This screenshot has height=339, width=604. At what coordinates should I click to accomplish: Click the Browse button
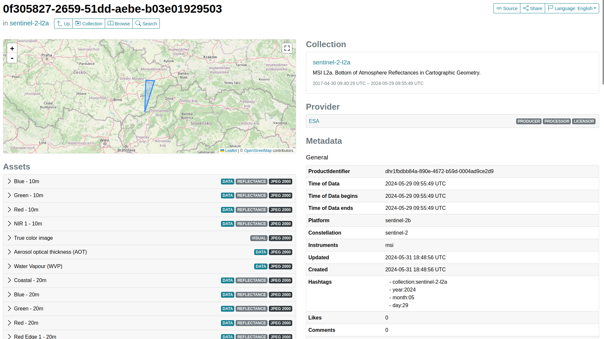[119, 24]
